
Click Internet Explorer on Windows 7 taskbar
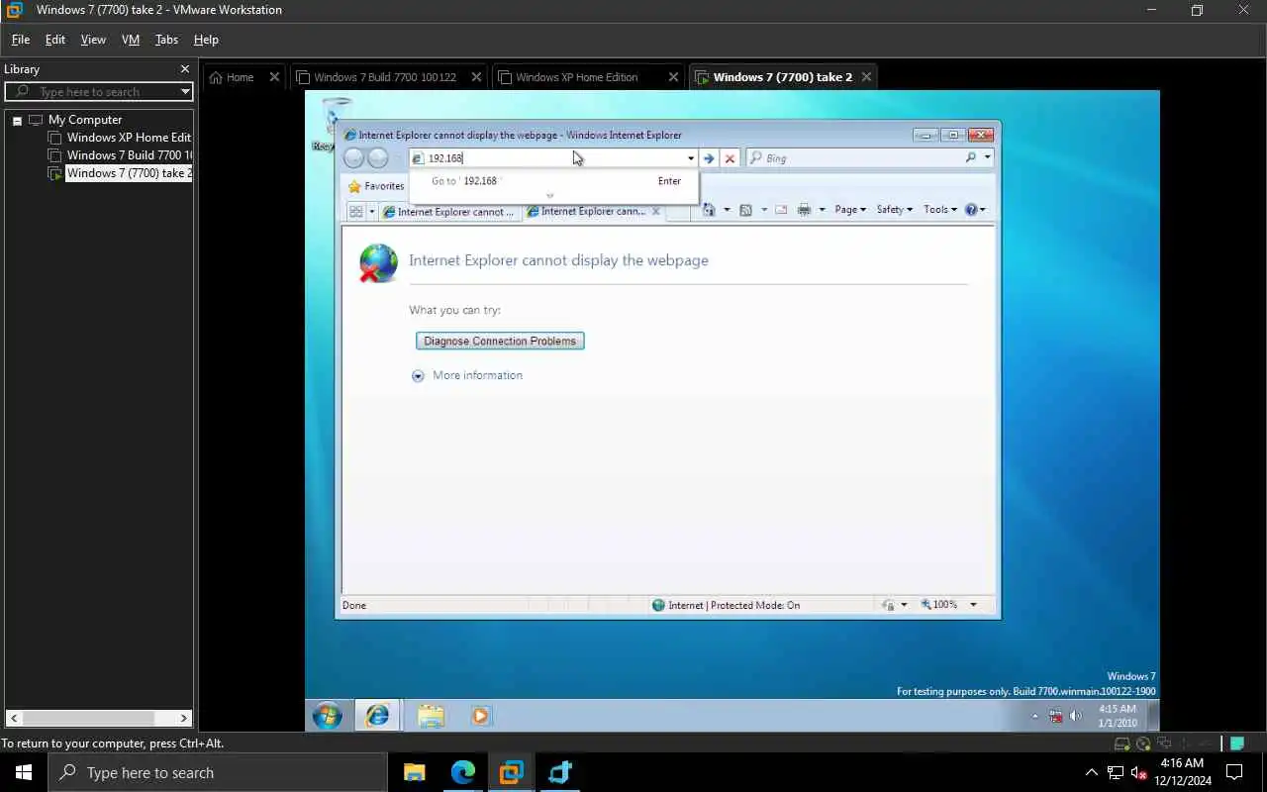pyautogui.click(x=377, y=715)
